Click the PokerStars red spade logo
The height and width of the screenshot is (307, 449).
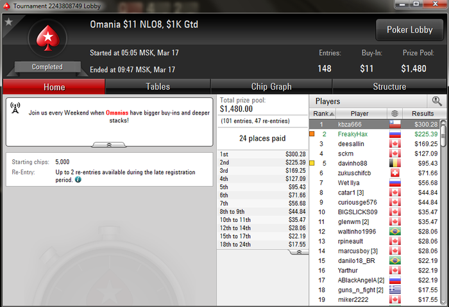pyautogui.click(x=48, y=38)
